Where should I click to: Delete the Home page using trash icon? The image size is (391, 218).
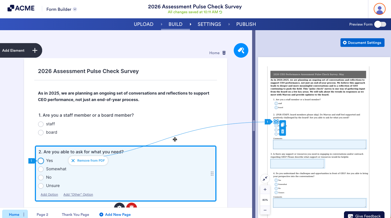coord(224,53)
